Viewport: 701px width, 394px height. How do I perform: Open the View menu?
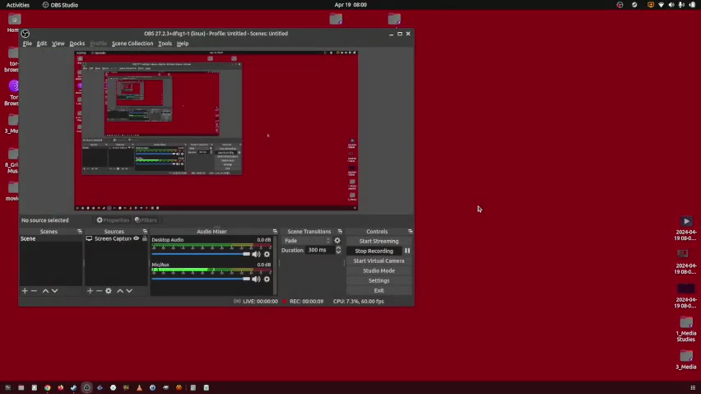tap(58, 44)
